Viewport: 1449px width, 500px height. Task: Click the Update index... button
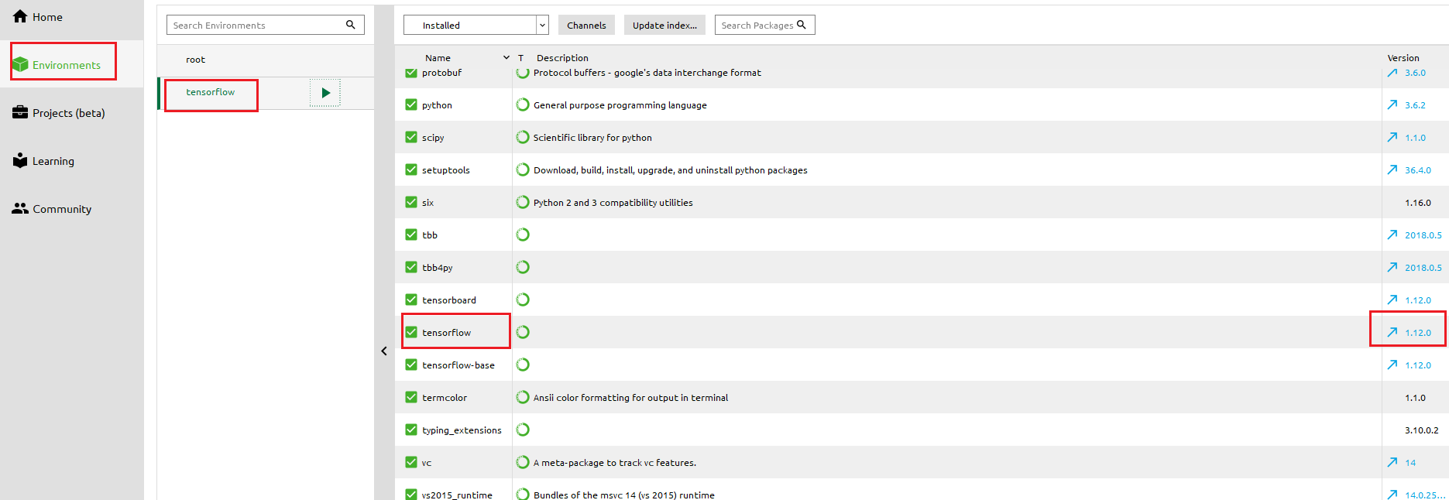664,25
